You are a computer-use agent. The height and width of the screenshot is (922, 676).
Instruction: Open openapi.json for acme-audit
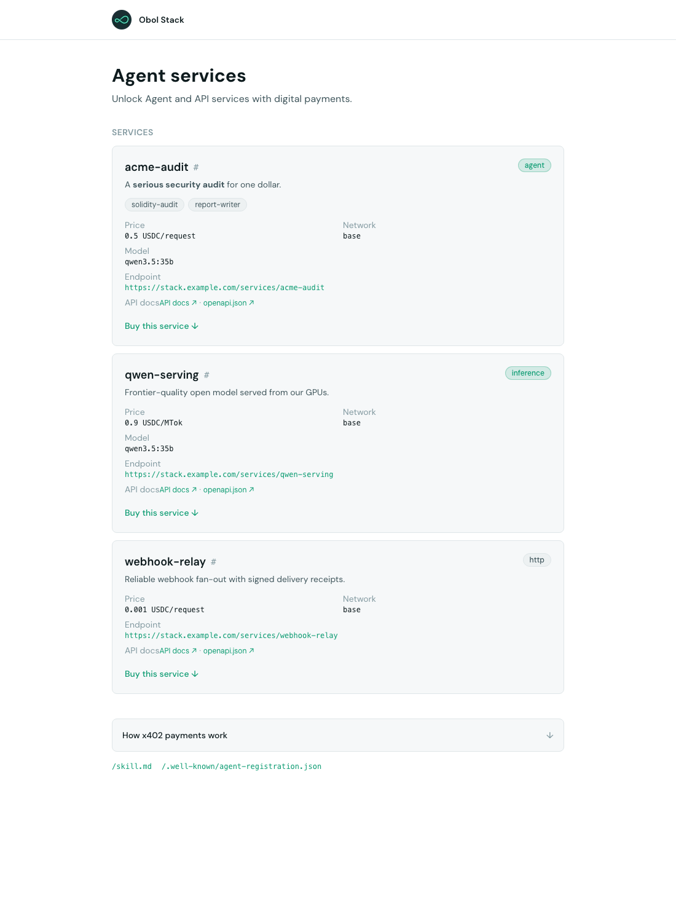pyautogui.click(x=229, y=303)
